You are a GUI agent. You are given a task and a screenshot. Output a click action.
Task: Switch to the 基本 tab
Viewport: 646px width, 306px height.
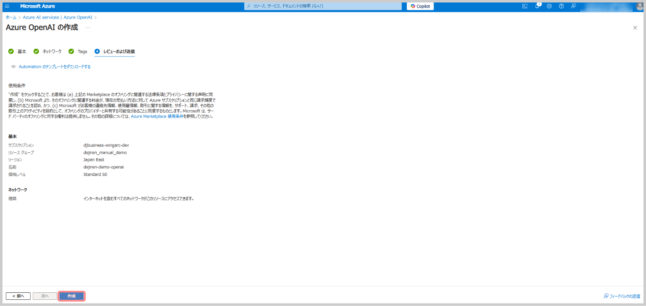point(22,52)
